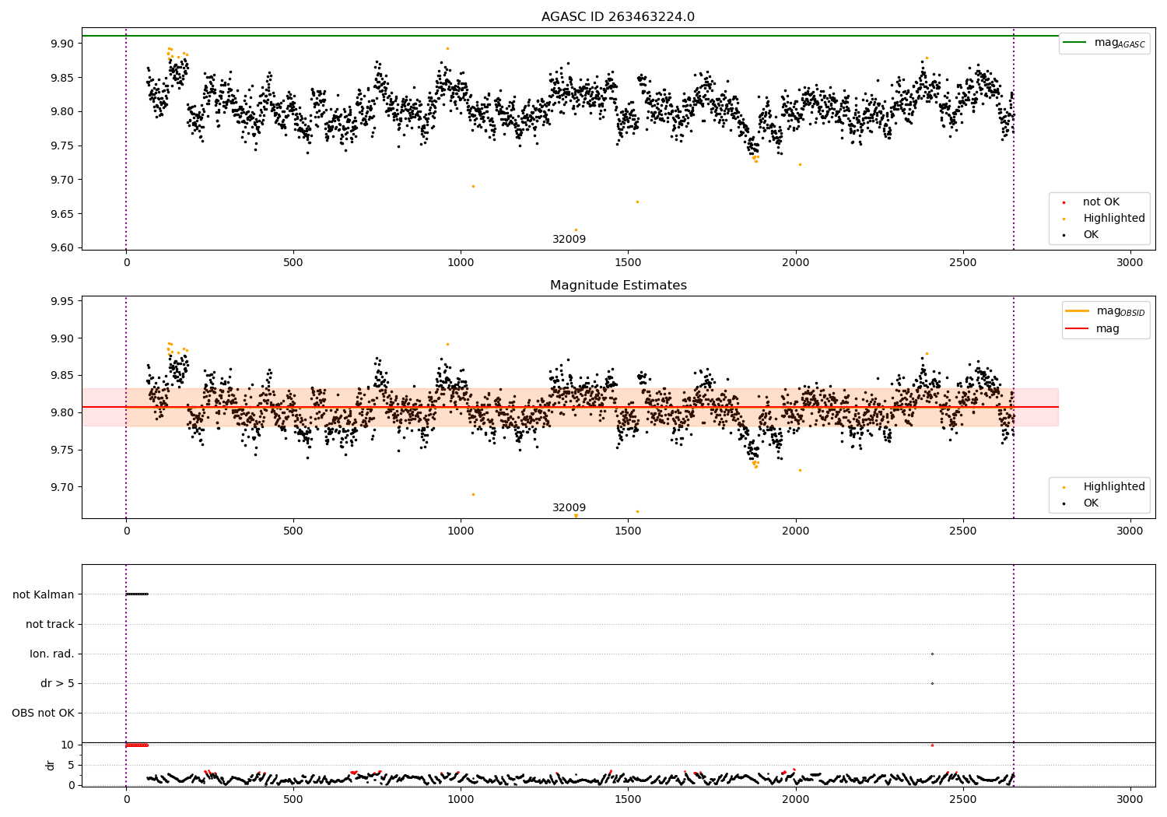Click the red 'mag' legend line
This screenshot has width=1167, height=817.
coord(1077,328)
